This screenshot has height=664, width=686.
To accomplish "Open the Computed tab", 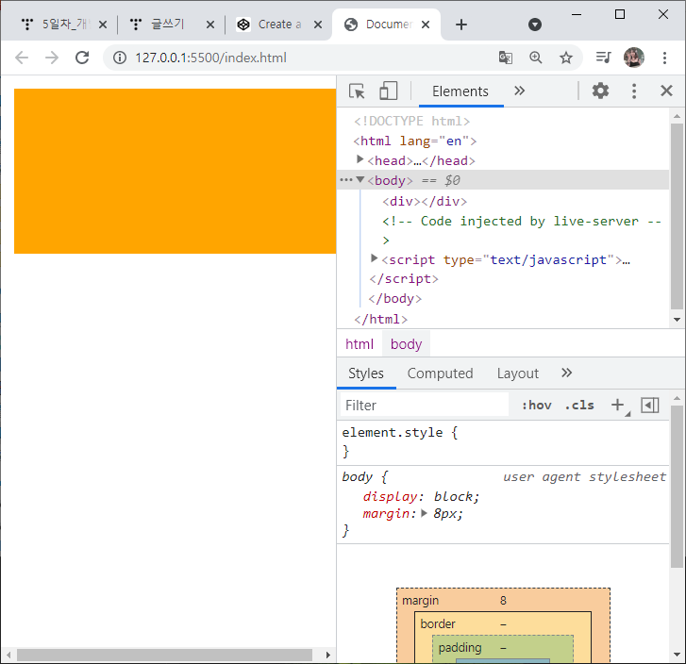I will point(440,373).
